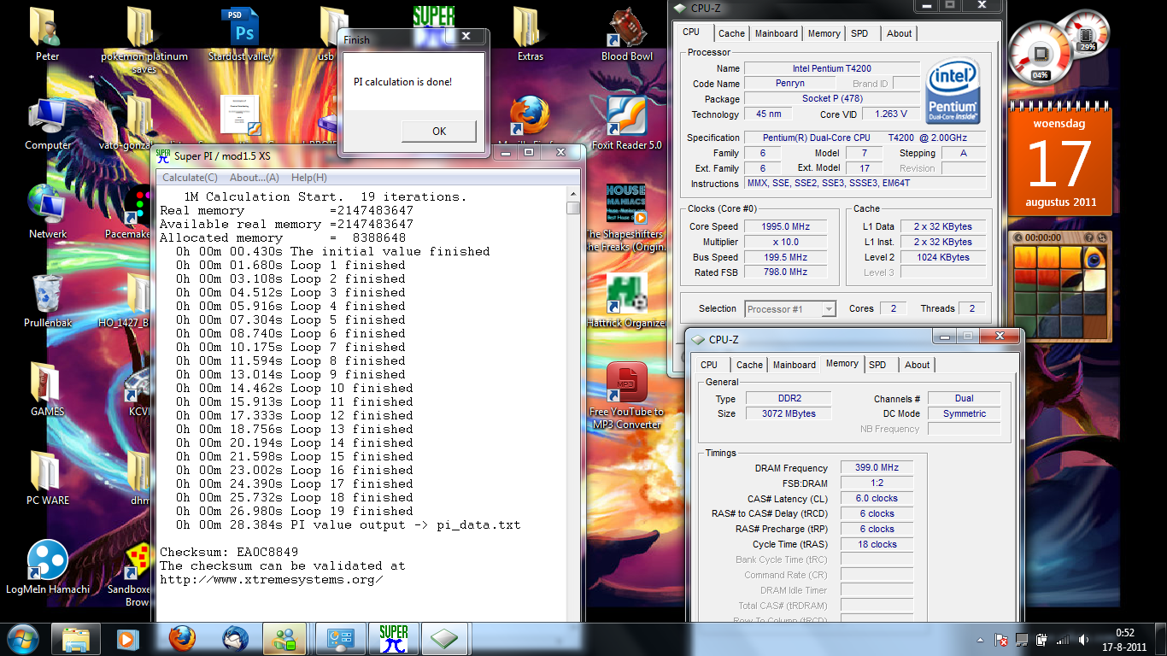Click the Loop 19 finished line
1167x656 pixels.
pyautogui.click(x=294, y=511)
